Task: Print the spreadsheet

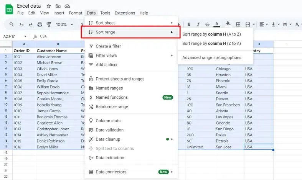Action: point(40,25)
